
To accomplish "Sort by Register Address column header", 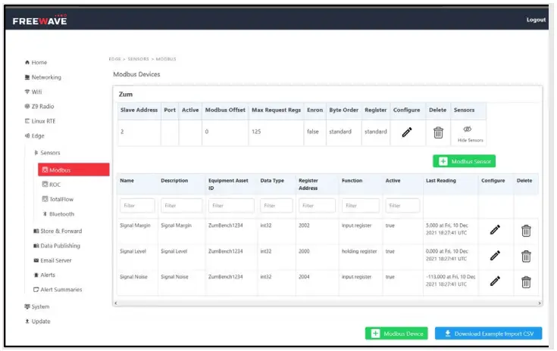I will (x=308, y=185).
